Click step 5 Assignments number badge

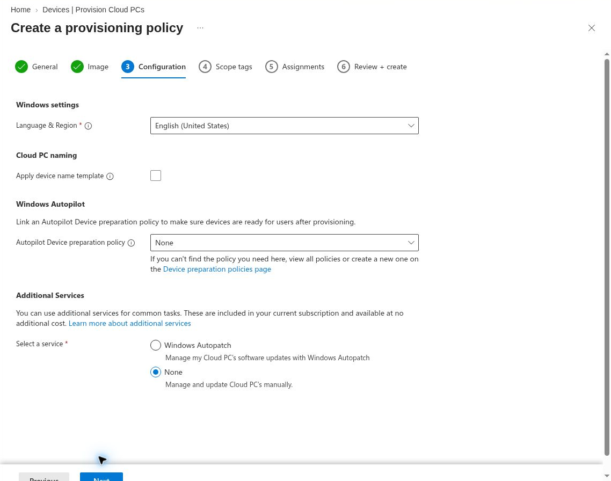[272, 67]
